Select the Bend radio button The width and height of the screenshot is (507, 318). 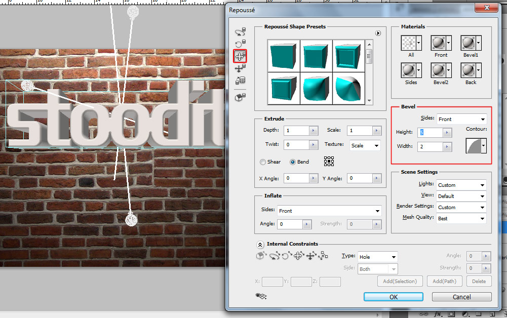click(293, 162)
